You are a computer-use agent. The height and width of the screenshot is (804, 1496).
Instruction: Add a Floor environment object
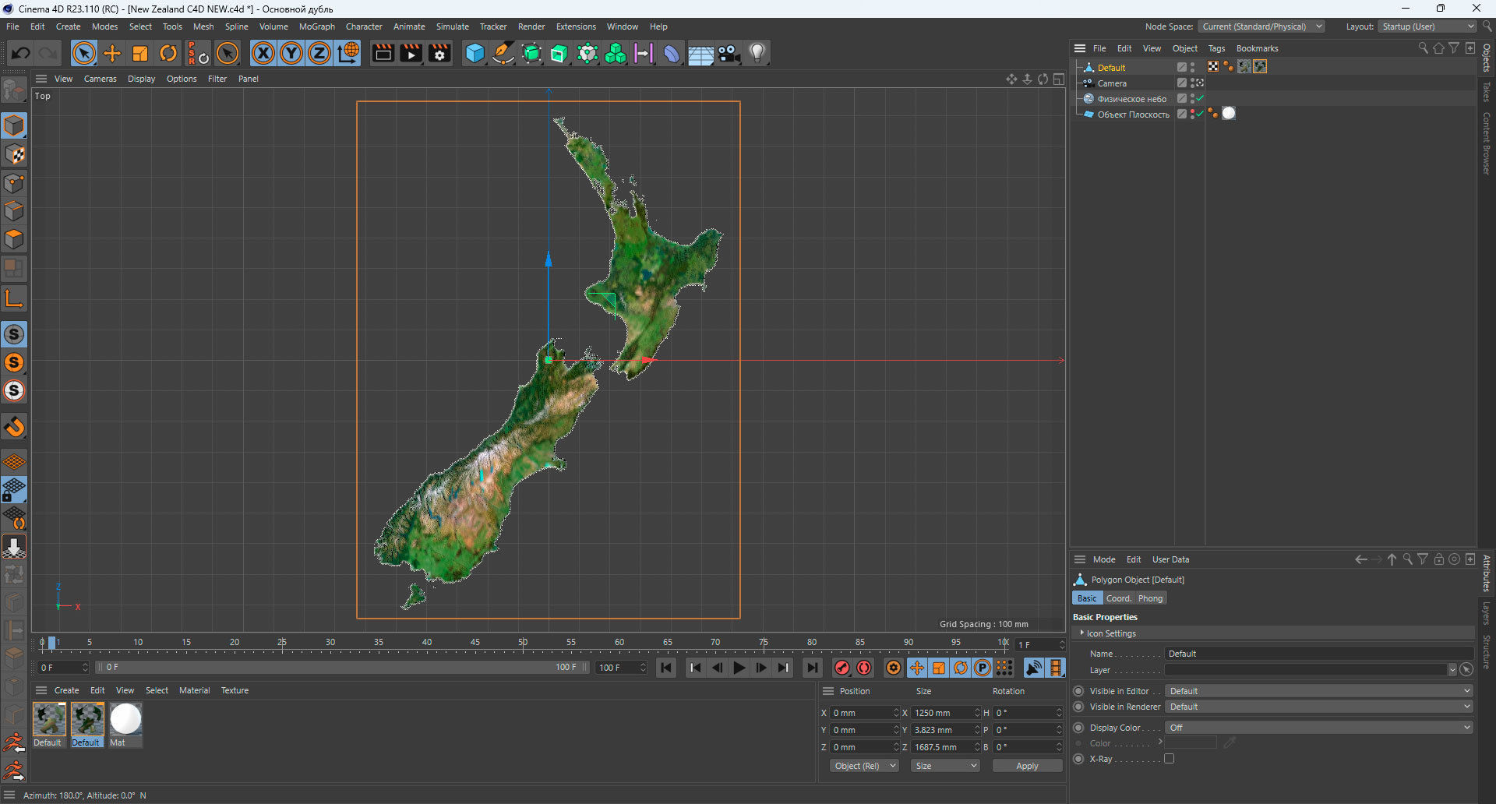(700, 53)
